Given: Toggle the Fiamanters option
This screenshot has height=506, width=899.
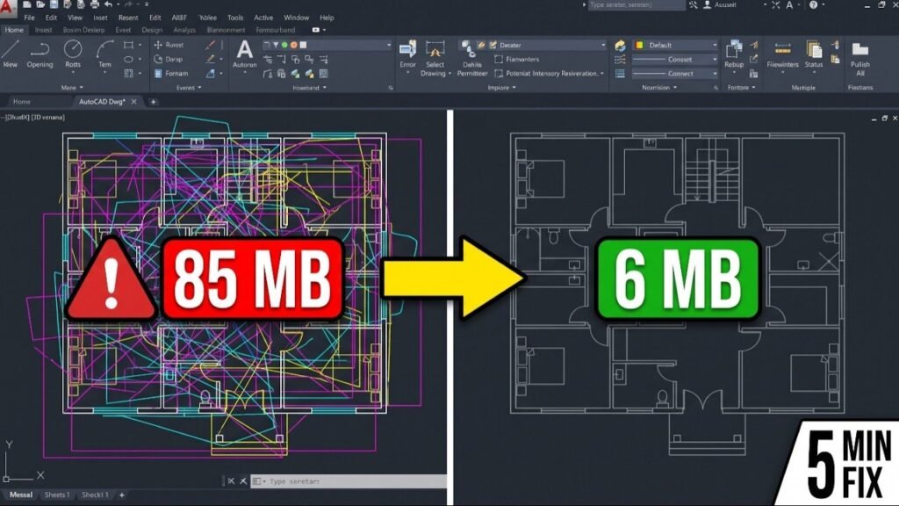Looking at the screenshot, I should pos(516,59).
